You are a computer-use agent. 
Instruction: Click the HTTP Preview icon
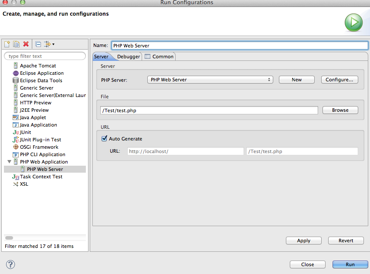tap(16, 102)
